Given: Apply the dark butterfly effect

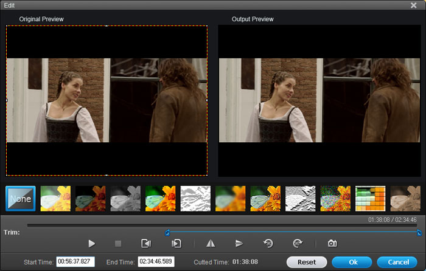Looking at the screenshot, I should pos(91,199).
